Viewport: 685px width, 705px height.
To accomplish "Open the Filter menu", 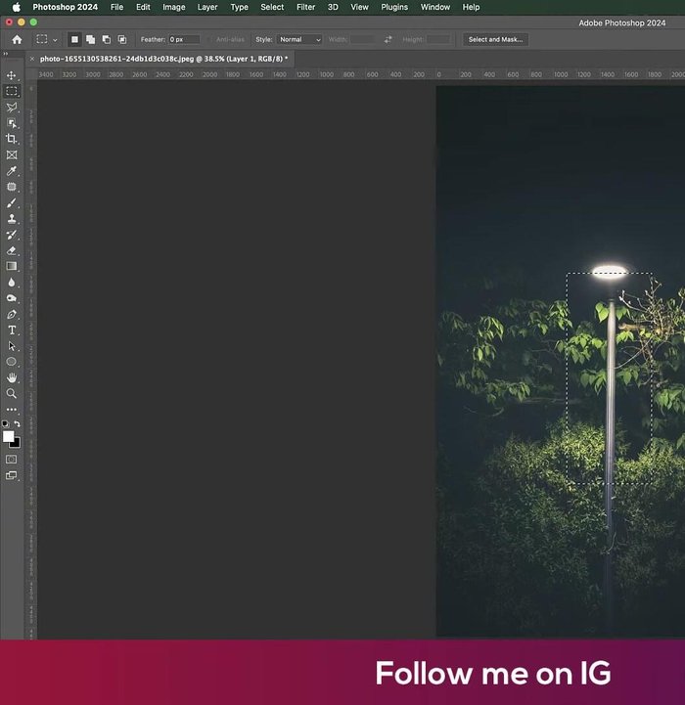I will point(305,7).
